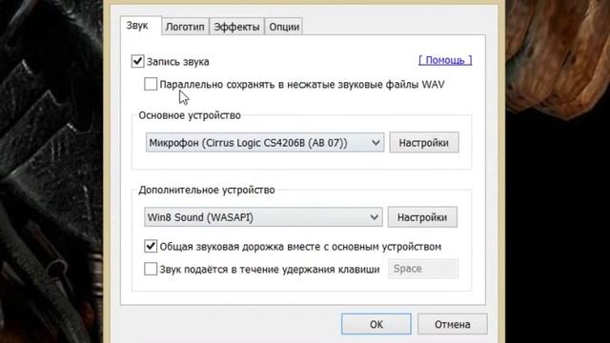This screenshot has width=610, height=343.
Task: Open the Win8 Sound (WASAPI) dropdown
Action: pyautogui.click(x=263, y=217)
